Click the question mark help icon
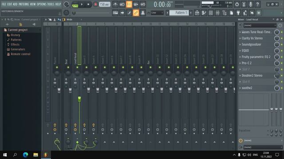The height and width of the screenshot is (159, 284). pyautogui.click(x=257, y=4)
